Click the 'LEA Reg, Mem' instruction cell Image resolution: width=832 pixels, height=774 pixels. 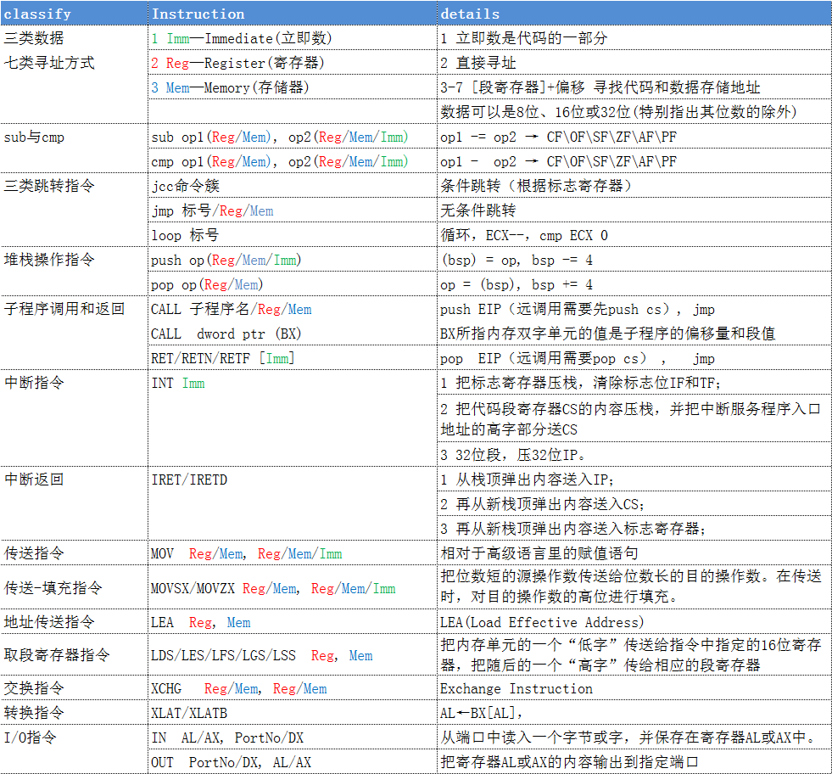click(x=293, y=621)
